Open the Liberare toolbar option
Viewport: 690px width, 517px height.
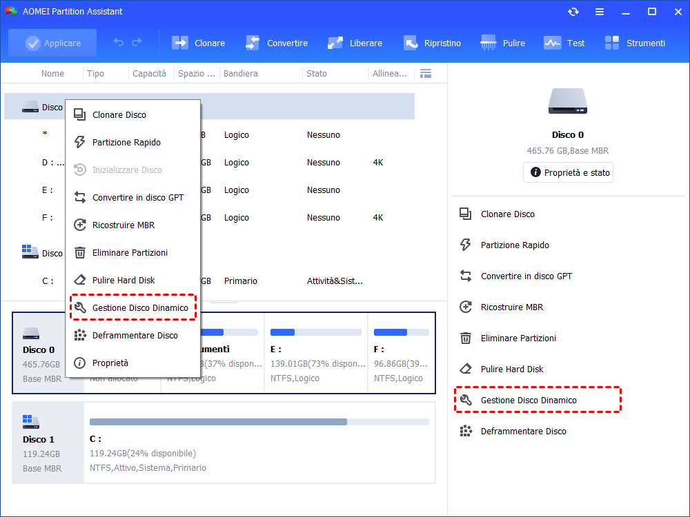click(x=355, y=43)
